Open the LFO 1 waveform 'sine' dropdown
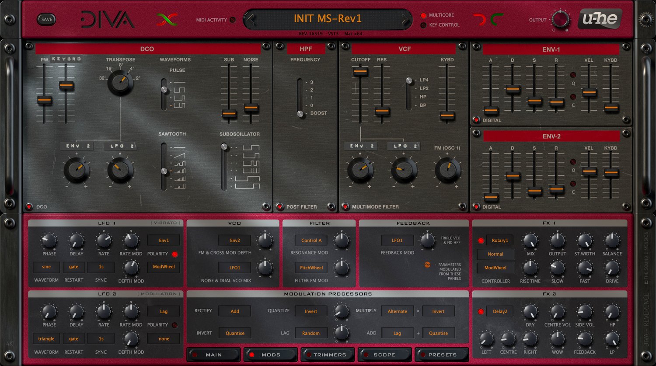This screenshot has width=656, height=366. tap(46, 267)
